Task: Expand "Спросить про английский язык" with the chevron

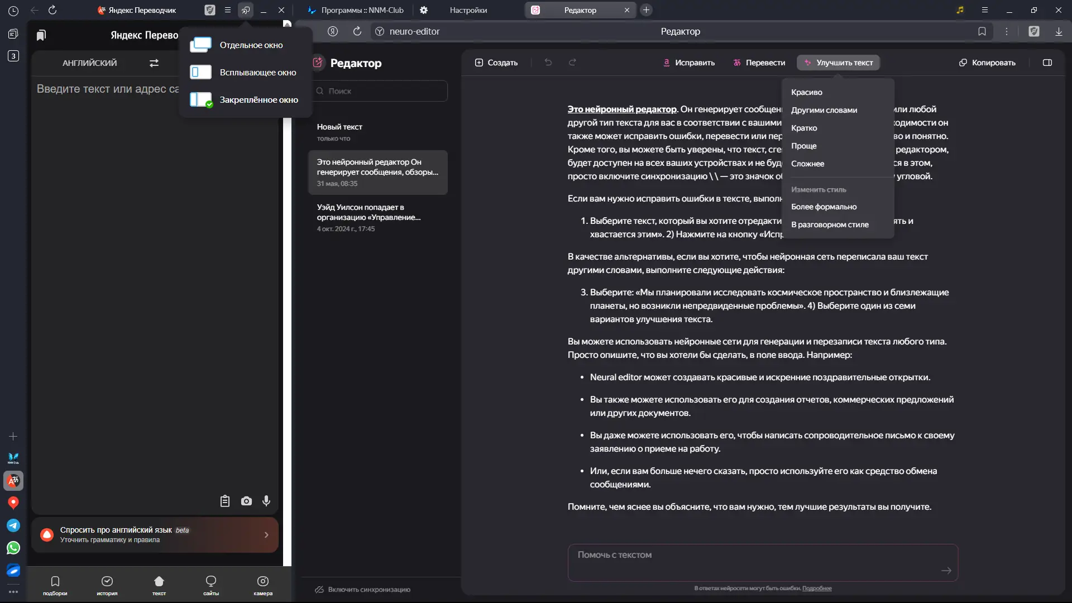Action: click(x=266, y=535)
